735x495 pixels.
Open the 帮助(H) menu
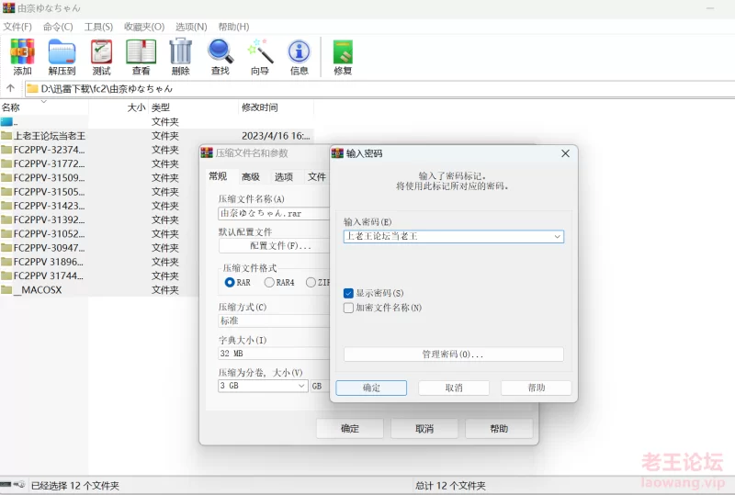[x=233, y=27]
